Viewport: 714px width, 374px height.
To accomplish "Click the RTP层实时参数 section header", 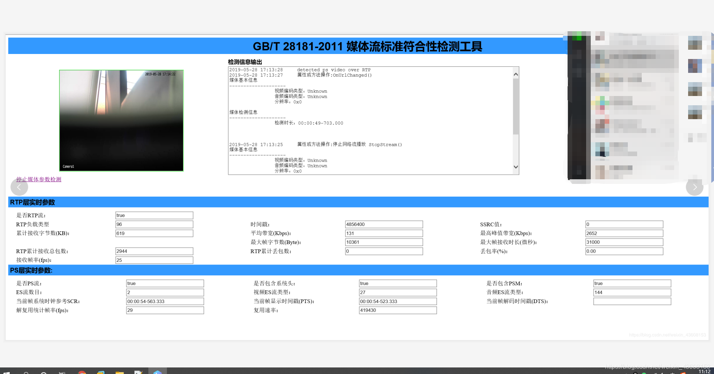I will click(x=358, y=202).
